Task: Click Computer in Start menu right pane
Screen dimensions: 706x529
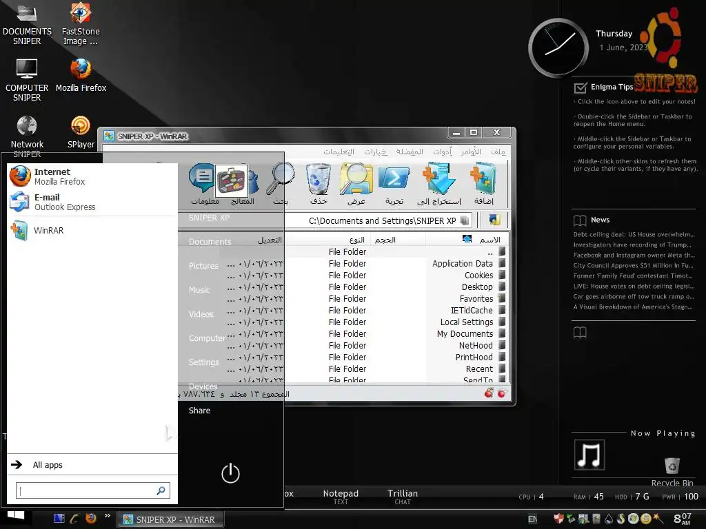Action: pyautogui.click(x=207, y=338)
